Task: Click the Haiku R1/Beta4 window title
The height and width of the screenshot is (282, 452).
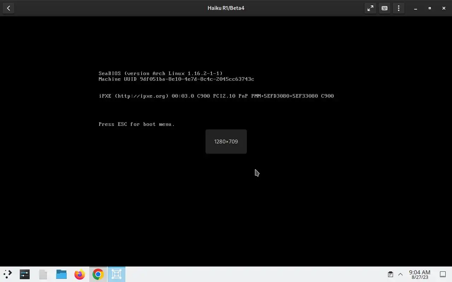Action: click(226, 8)
